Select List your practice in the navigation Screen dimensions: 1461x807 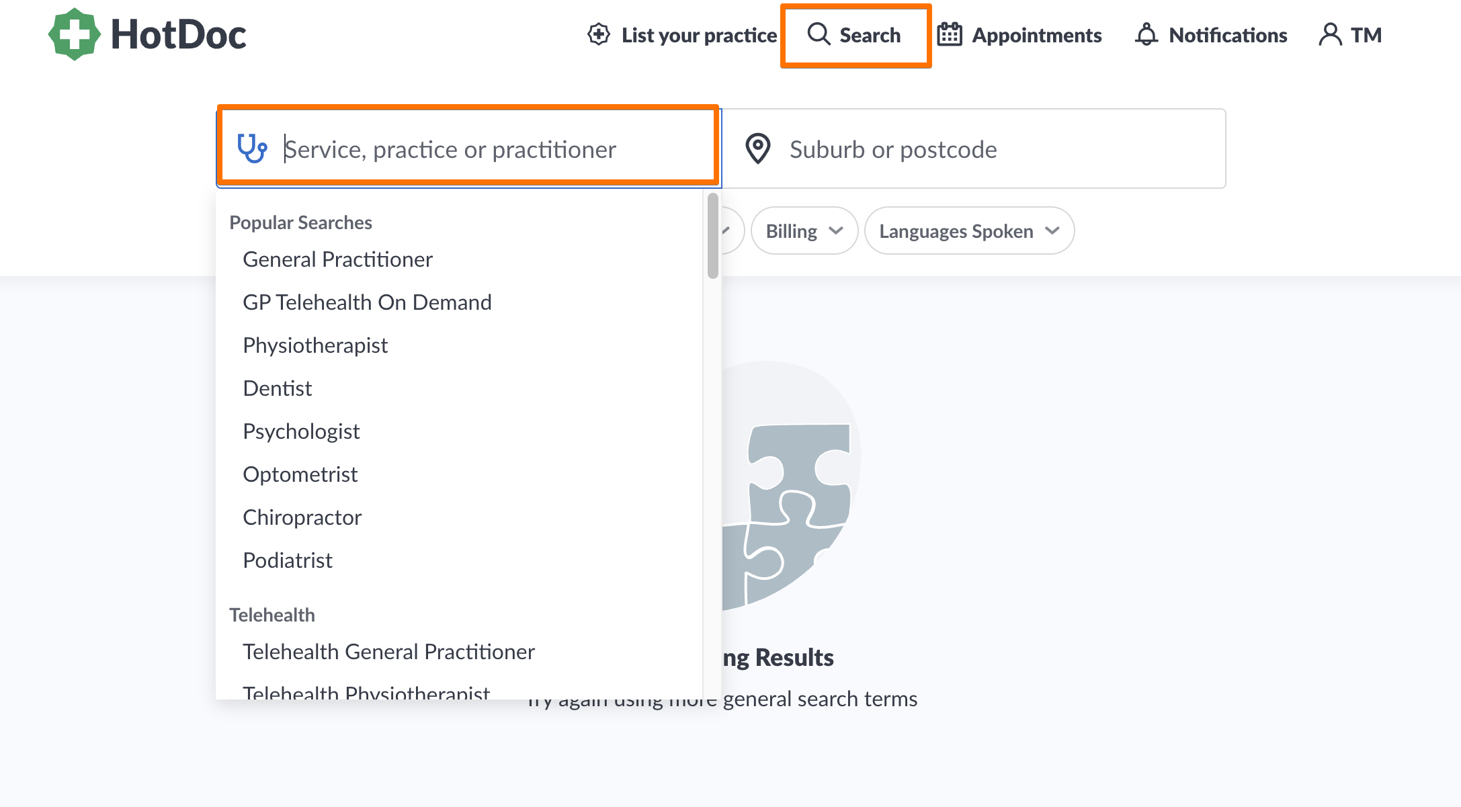point(699,35)
